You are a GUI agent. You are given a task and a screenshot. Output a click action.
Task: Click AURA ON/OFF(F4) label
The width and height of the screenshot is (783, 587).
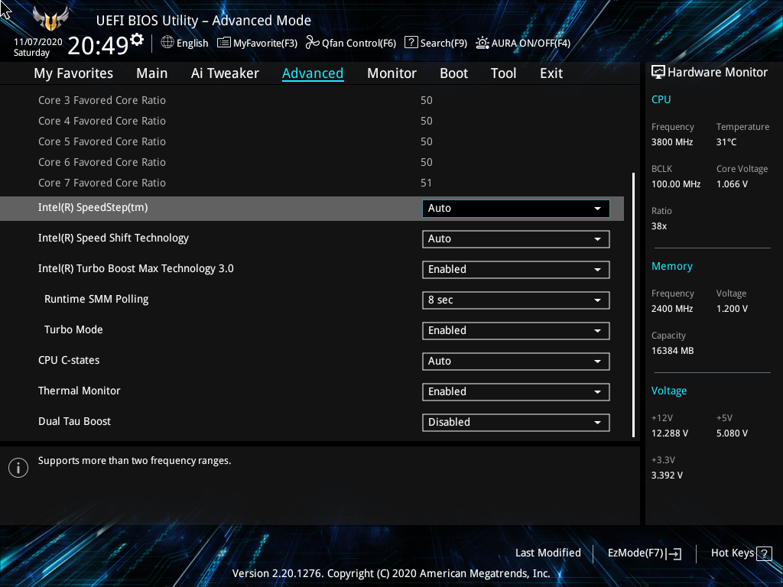pyautogui.click(x=531, y=44)
